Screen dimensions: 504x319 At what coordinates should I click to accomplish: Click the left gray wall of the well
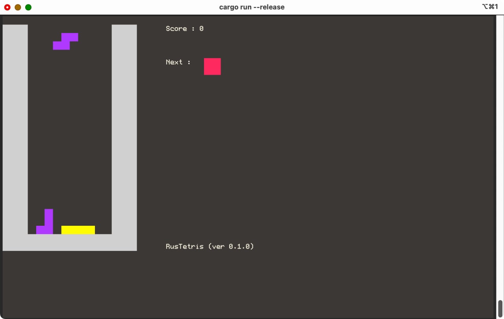pos(15,130)
